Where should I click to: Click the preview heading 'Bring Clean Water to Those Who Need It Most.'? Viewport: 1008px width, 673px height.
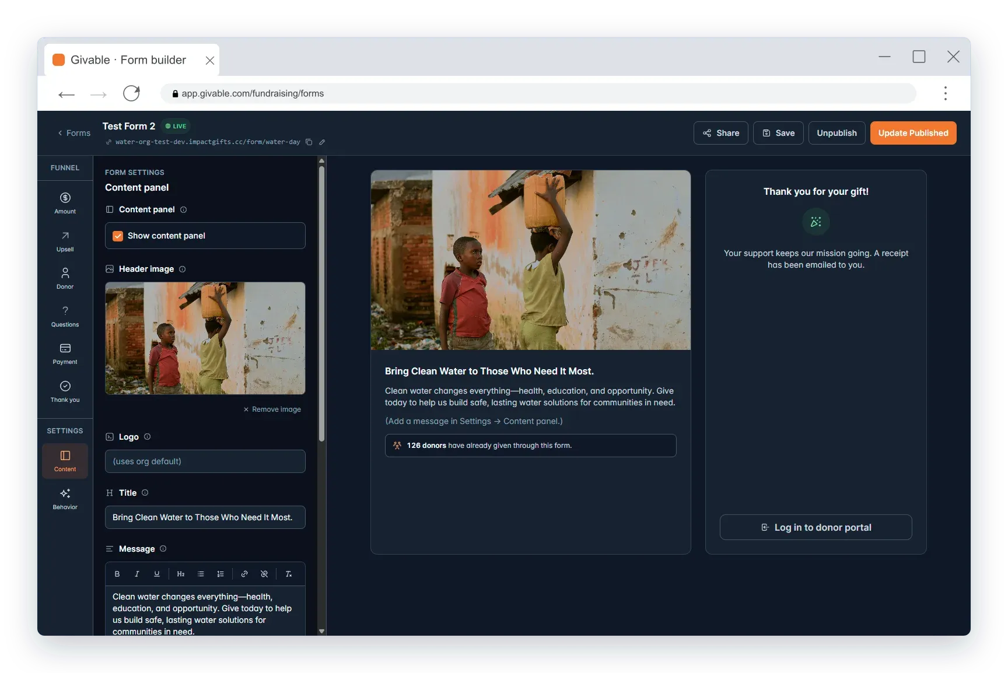pos(489,371)
